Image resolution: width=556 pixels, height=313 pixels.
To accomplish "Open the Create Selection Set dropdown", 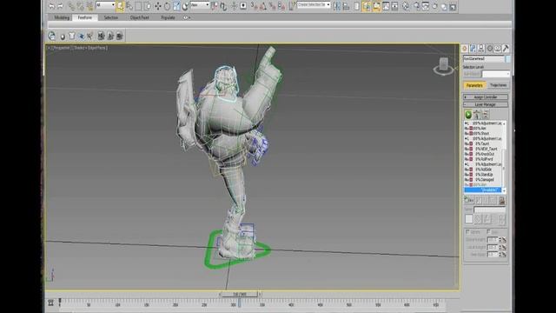I will coord(314,5).
